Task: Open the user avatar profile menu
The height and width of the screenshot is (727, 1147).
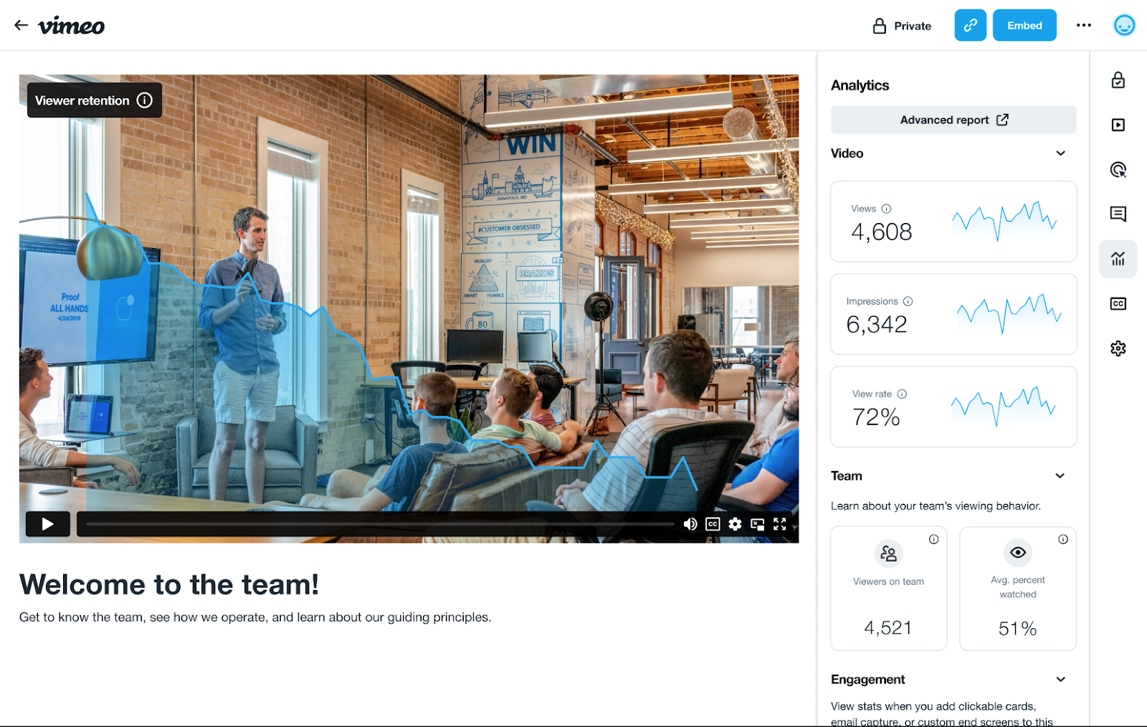Action: [1123, 25]
